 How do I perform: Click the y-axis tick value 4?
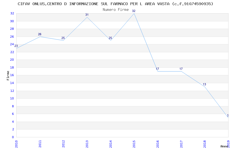(13, 122)
